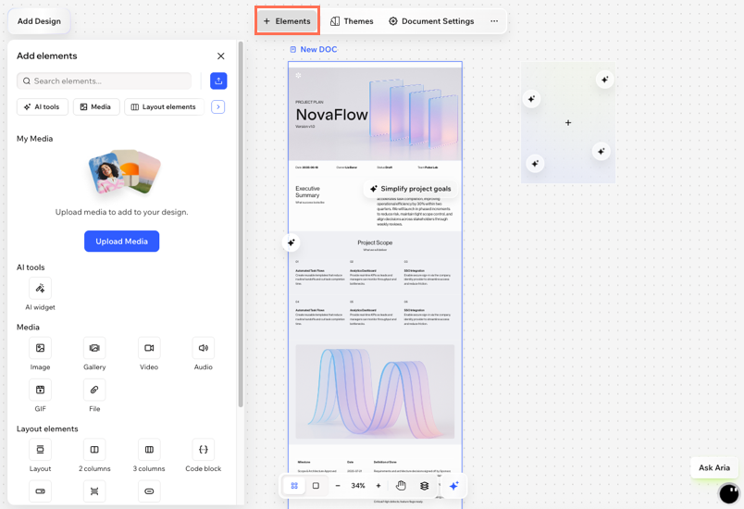Open the layers panel icon

click(x=425, y=486)
